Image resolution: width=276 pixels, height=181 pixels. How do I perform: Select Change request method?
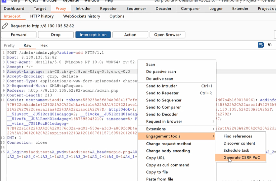click(177, 144)
